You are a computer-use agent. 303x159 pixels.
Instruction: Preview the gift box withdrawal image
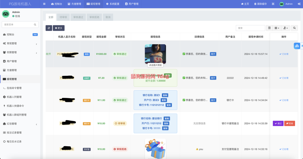point(155,148)
